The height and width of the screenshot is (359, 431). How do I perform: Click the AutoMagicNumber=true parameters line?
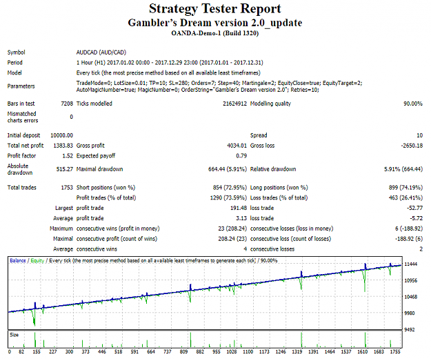198,90
